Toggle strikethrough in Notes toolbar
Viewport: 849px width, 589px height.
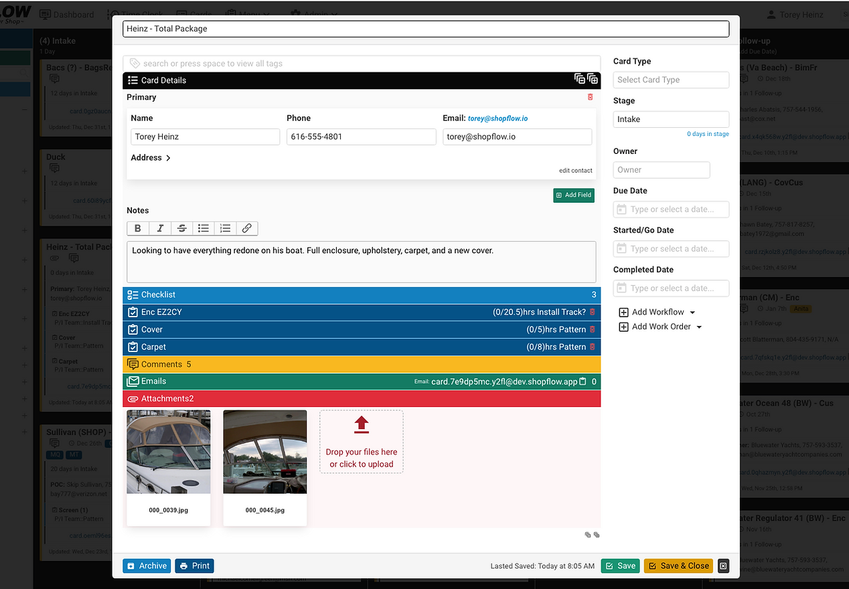181,228
